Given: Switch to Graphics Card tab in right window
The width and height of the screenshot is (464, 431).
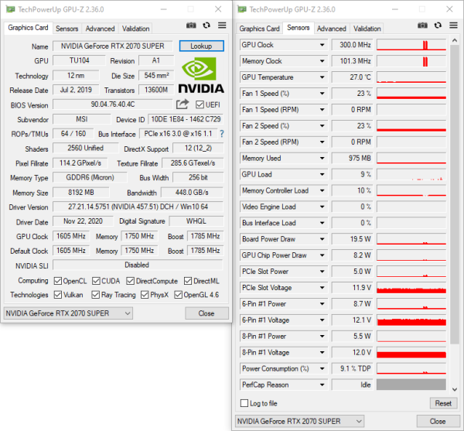Looking at the screenshot, I should (259, 29).
